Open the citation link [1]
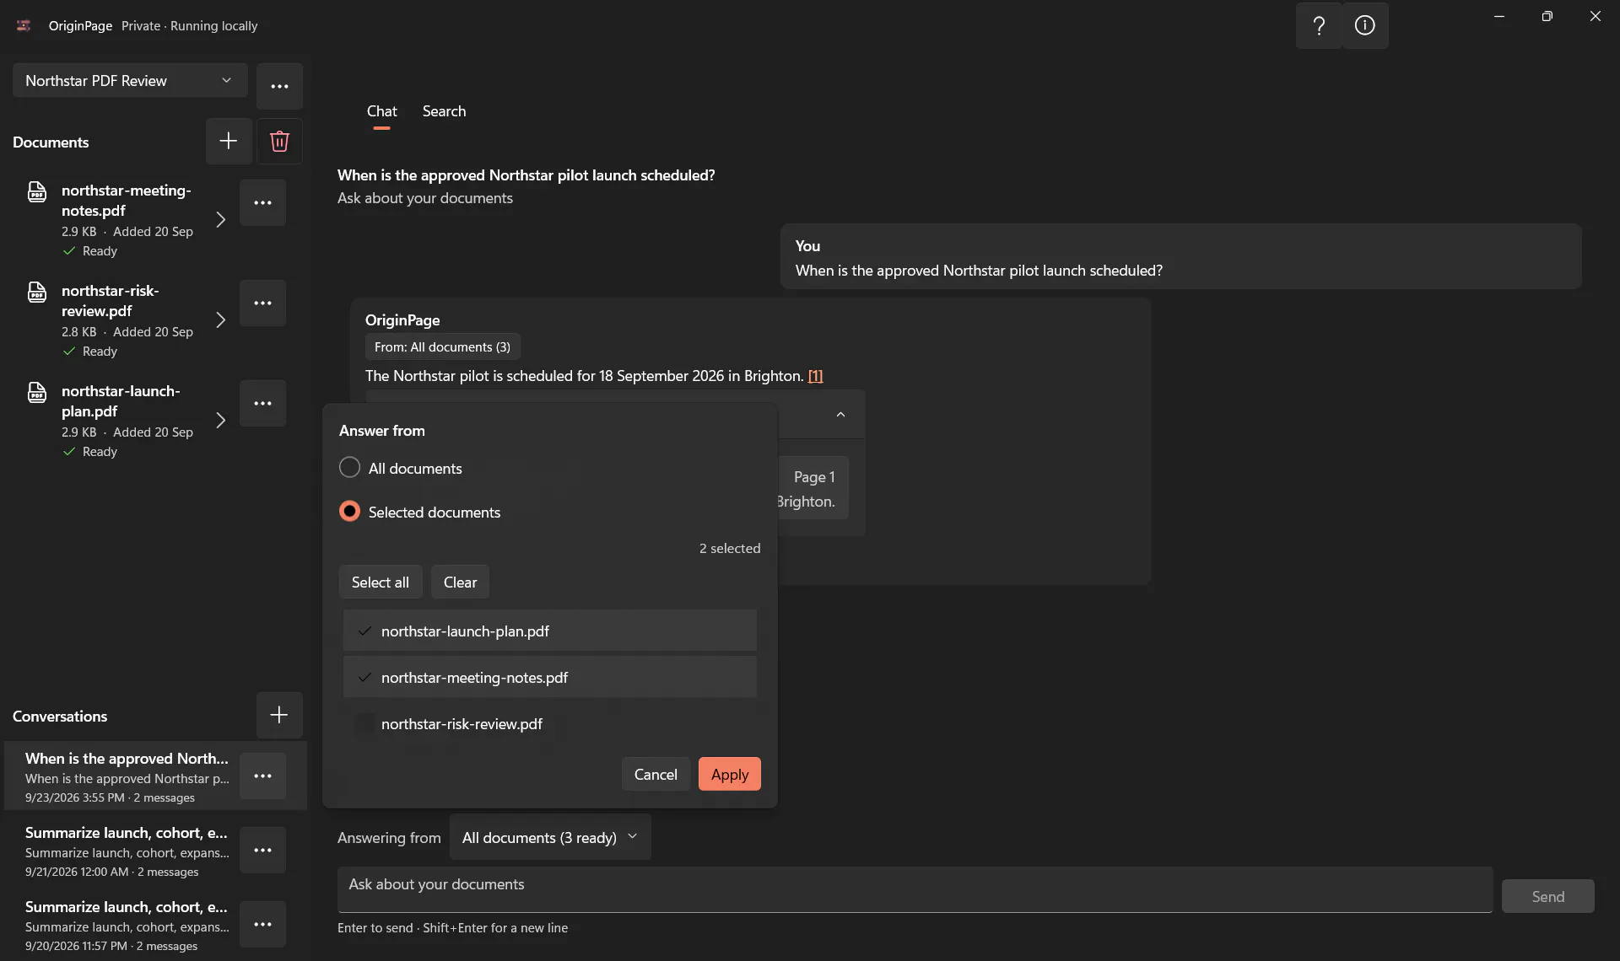The width and height of the screenshot is (1620, 961). click(815, 376)
